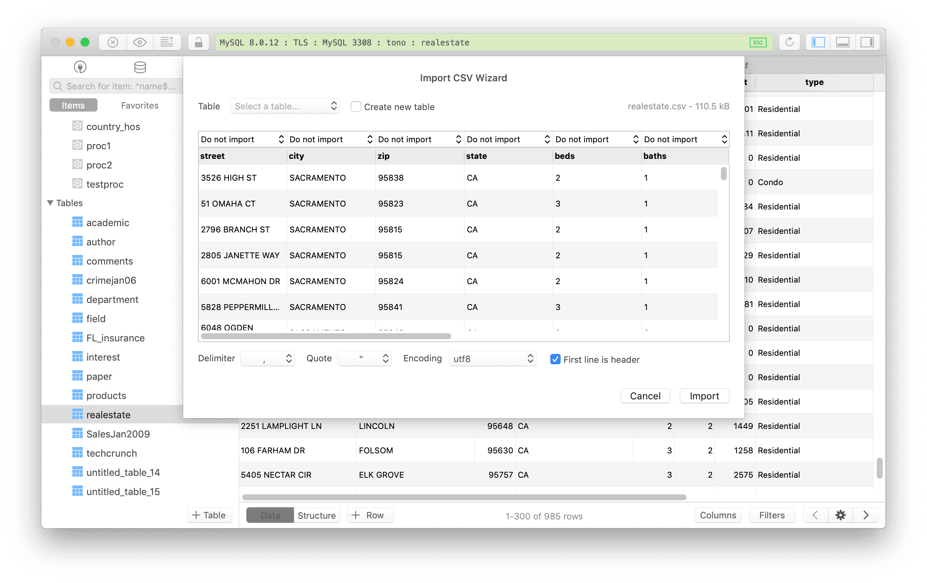Screen dimensions: 927x583
Task: Click the country_hos procedure icon
Action: tap(78, 126)
